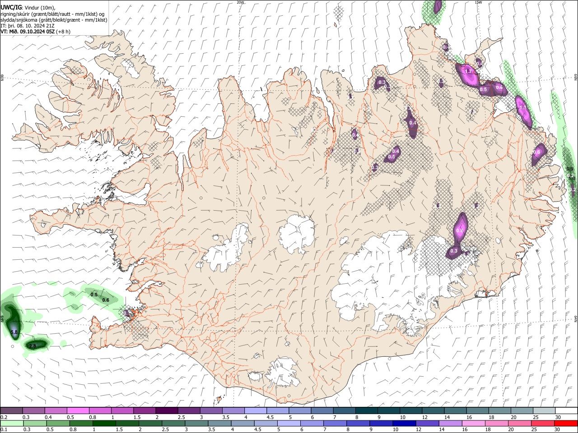Click the UWC/IG map title
Viewport: 578px width, 433px height.
point(10,7)
